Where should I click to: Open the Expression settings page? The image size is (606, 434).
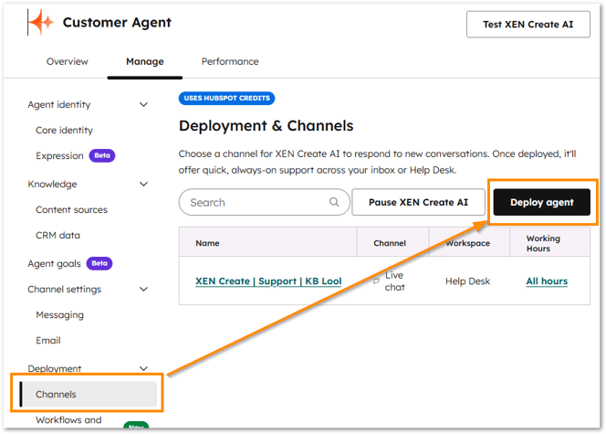pyautogui.click(x=59, y=156)
